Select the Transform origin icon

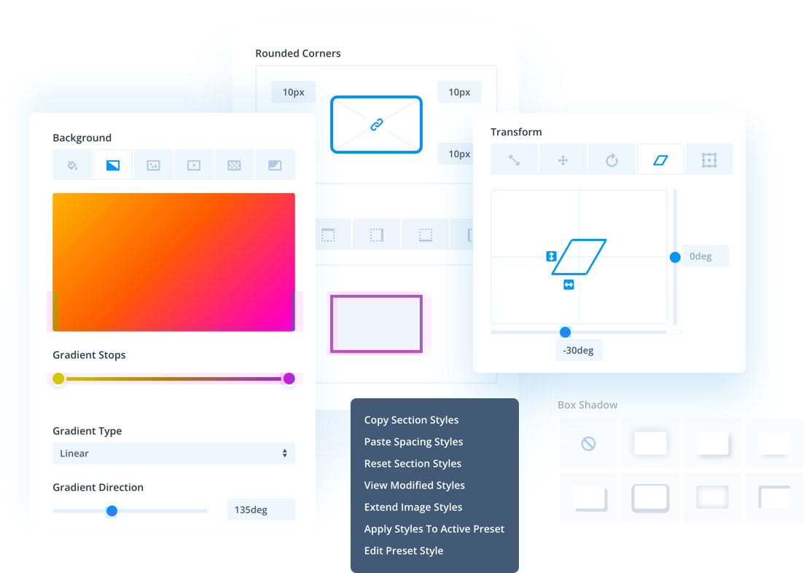[709, 160]
